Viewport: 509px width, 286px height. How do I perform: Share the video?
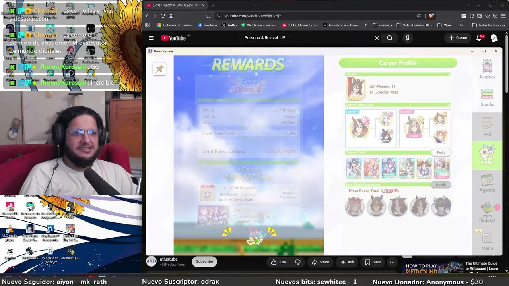coord(321,262)
